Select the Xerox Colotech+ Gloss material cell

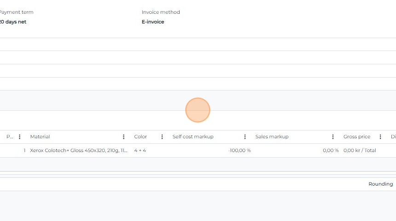point(79,151)
